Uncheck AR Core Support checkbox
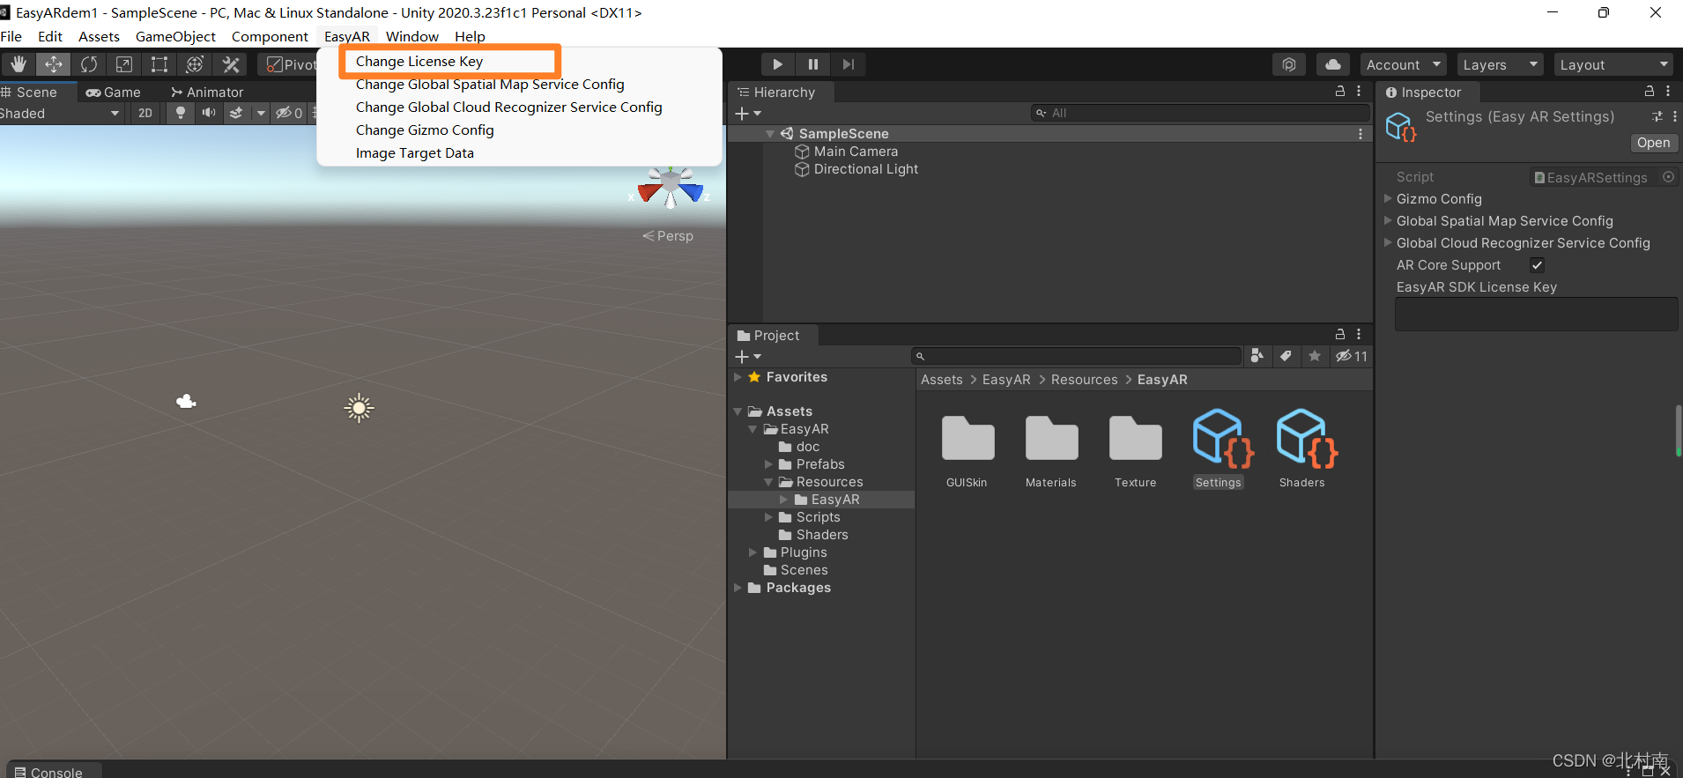The height and width of the screenshot is (778, 1683). coord(1538,265)
